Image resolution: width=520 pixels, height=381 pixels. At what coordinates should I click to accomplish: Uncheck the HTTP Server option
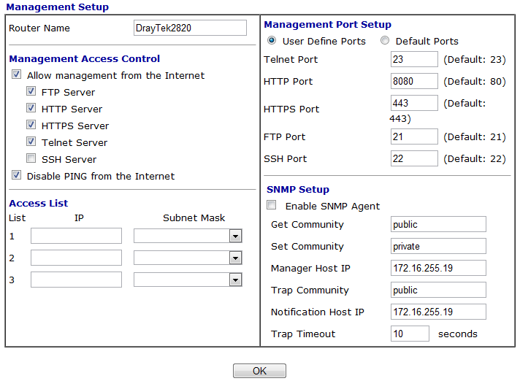[31, 109]
